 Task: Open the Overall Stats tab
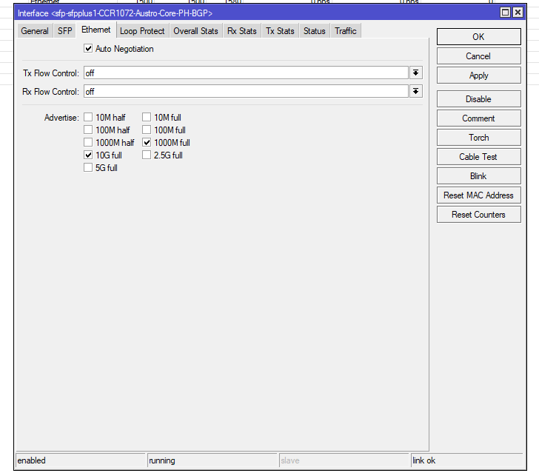(195, 31)
